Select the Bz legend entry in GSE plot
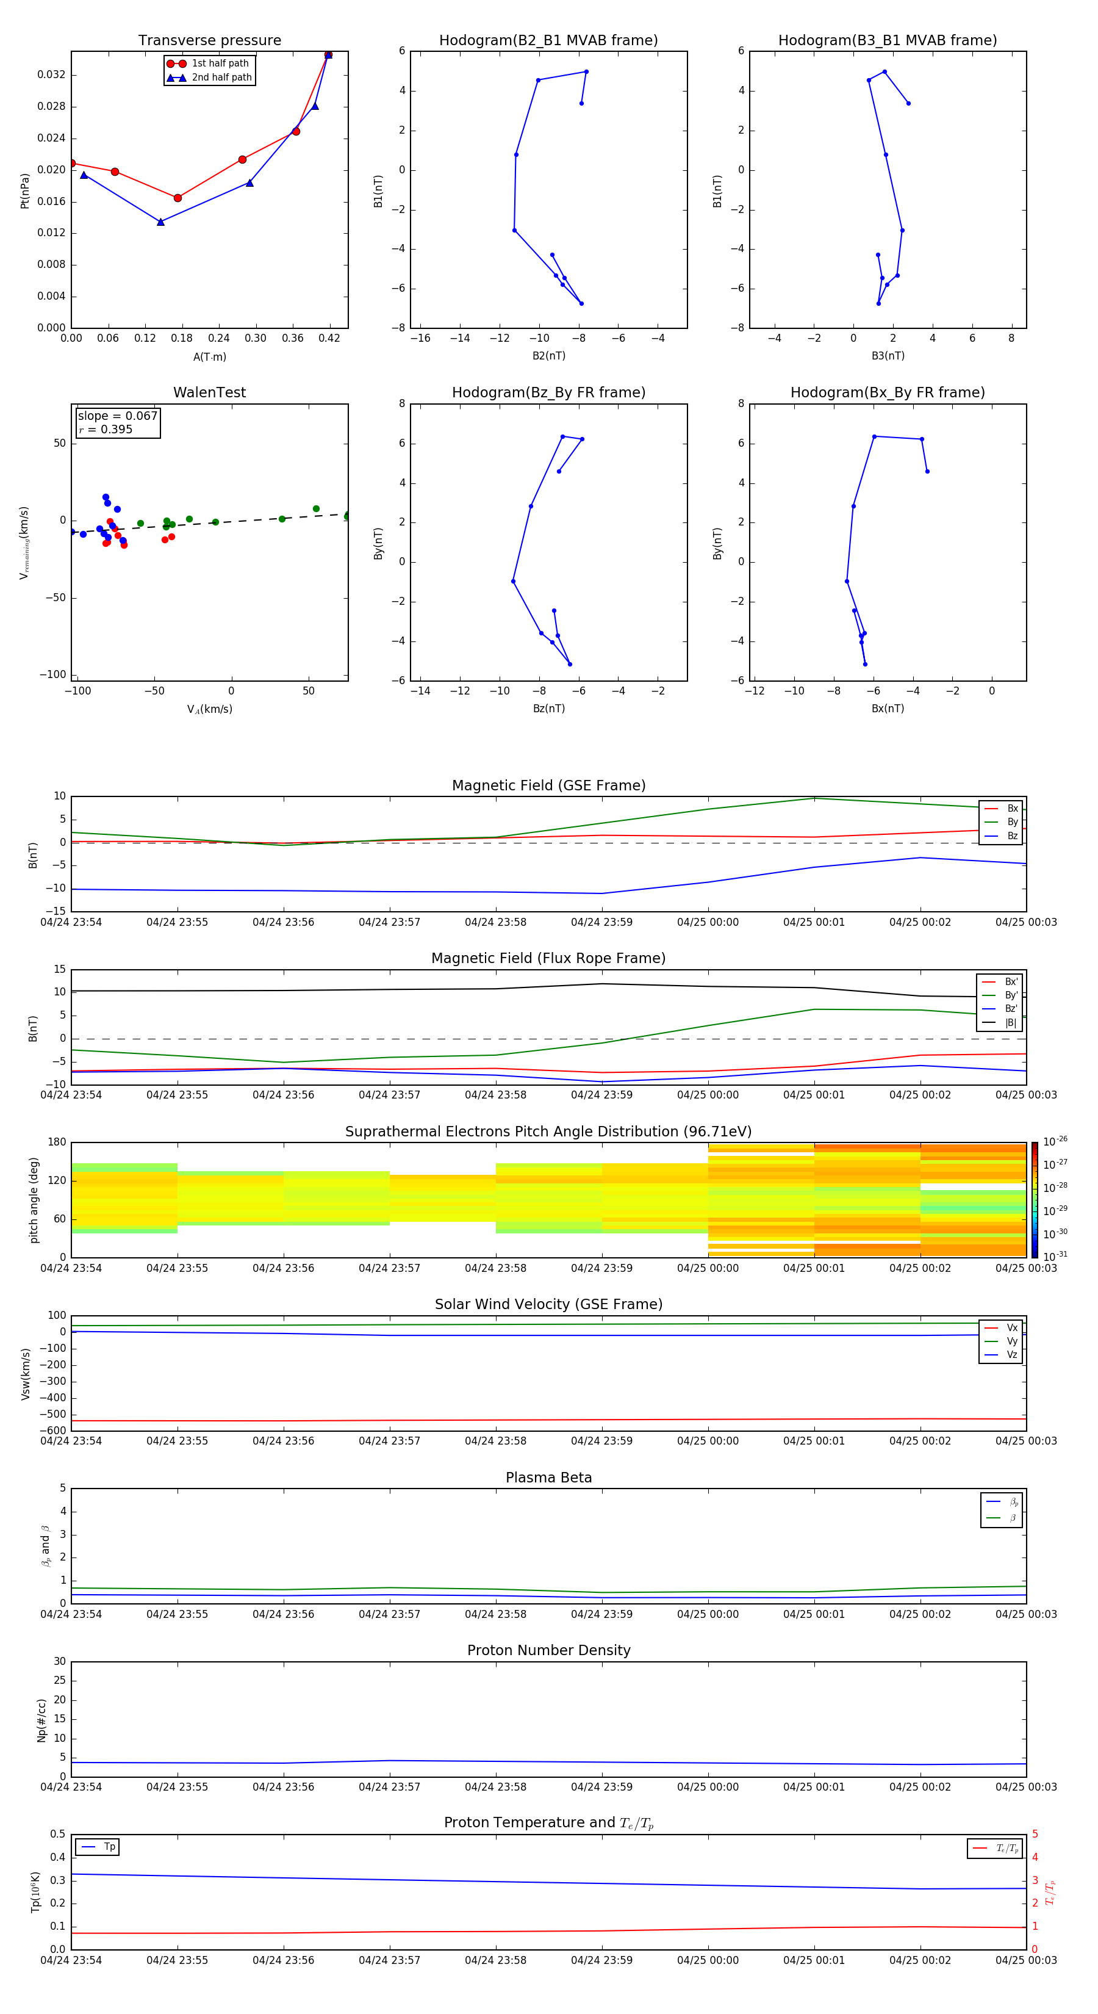 coord(1001,836)
